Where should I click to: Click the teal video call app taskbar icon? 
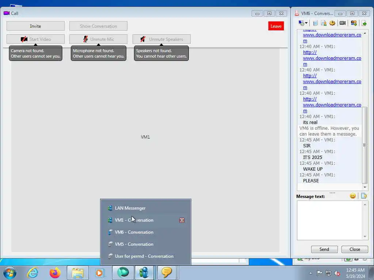[123, 273]
